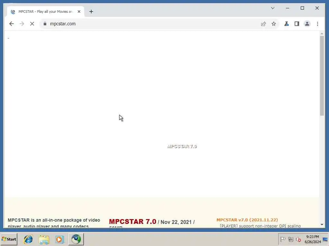This screenshot has width=329, height=246.
Task: Click the all-in-one package description text
Action: (x=54, y=223)
